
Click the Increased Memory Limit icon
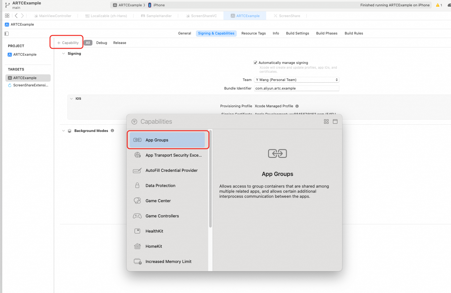(x=137, y=261)
